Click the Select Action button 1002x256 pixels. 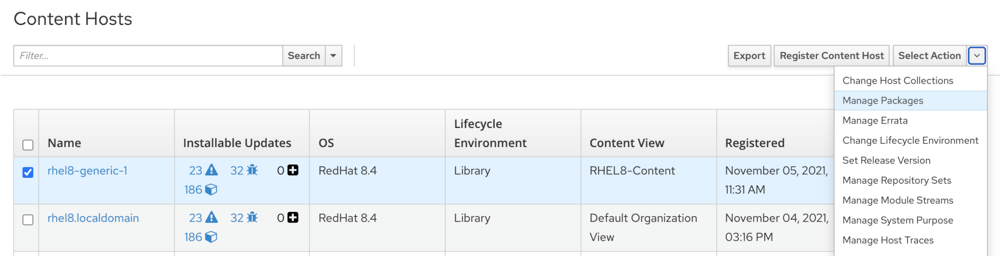click(929, 56)
